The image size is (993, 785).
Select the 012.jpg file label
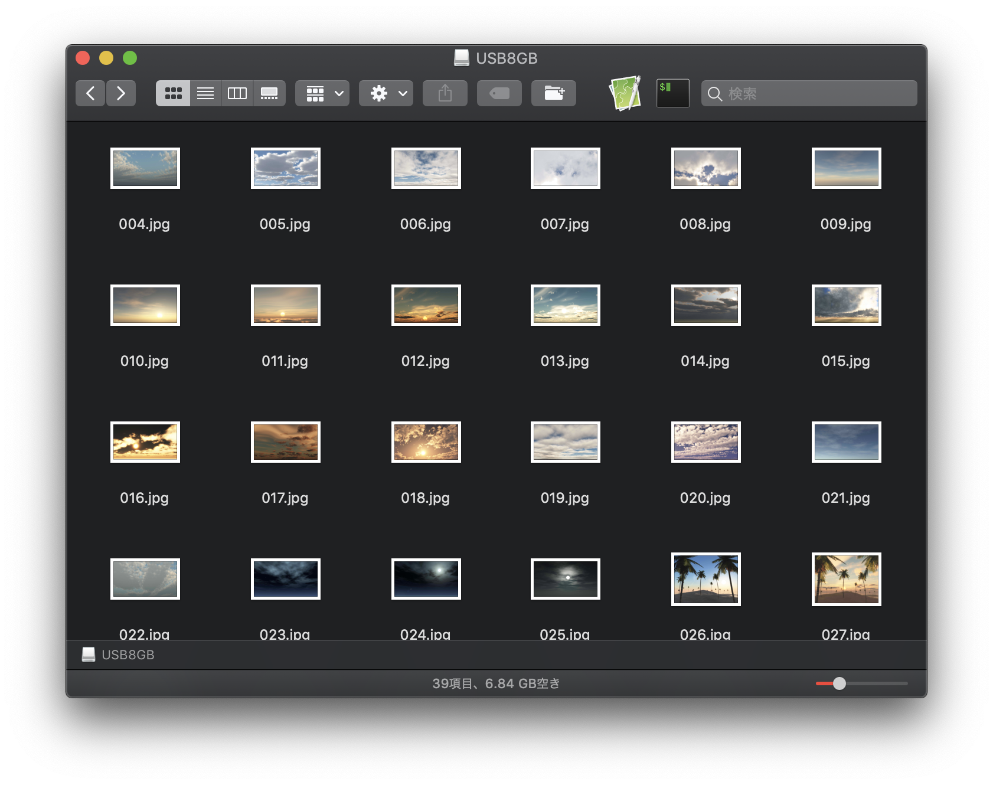pyautogui.click(x=425, y=361)
